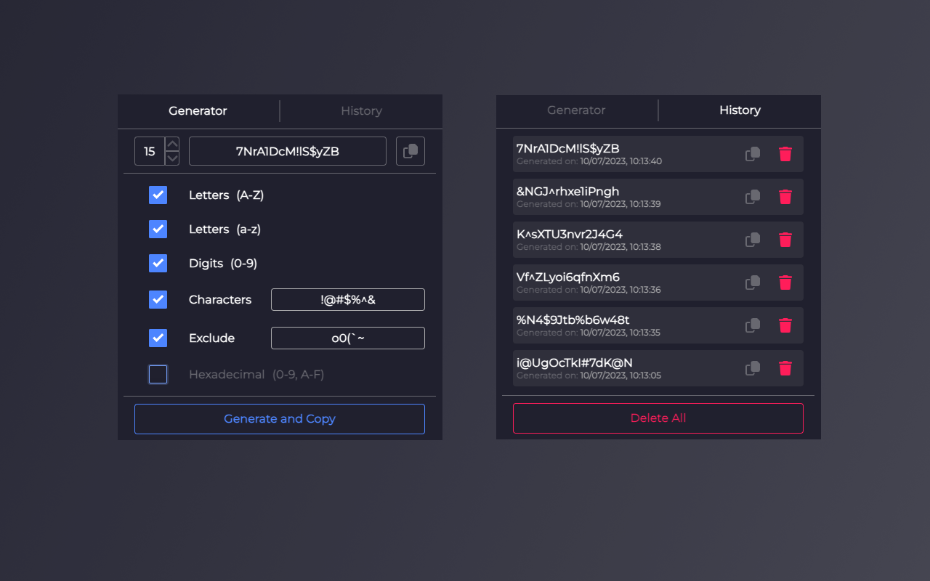930x581 pixels.
Task: Switch to the History tab
Action: pos(361,110)
